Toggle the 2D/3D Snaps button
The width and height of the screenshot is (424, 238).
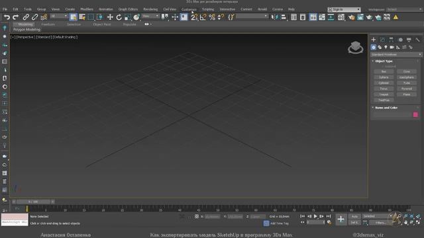(194, 17)
